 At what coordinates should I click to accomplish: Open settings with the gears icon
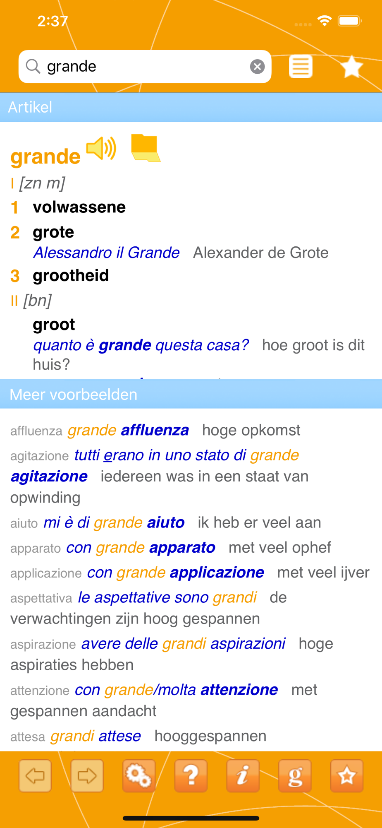click(139, 776)
